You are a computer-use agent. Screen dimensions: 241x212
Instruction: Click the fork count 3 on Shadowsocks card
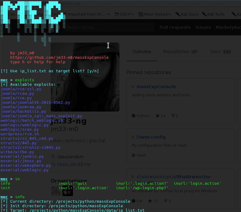click(x=167, y=201)
